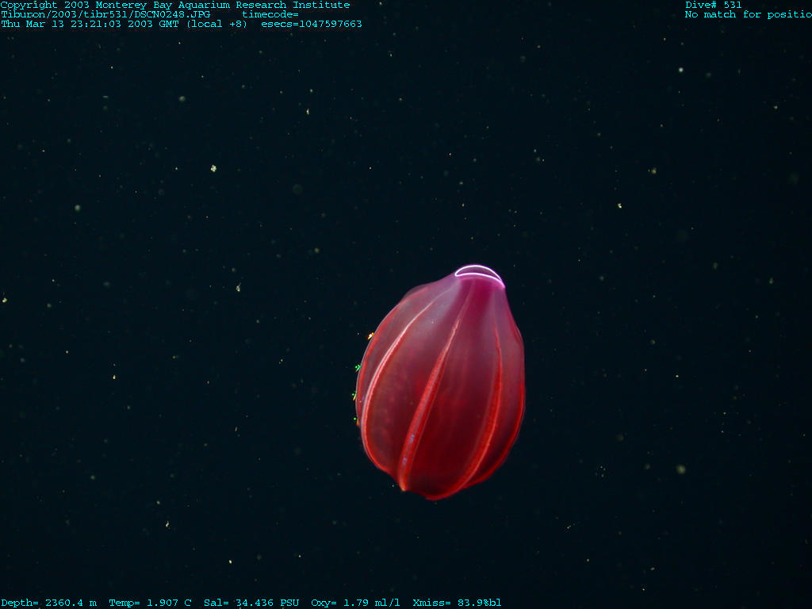Click the No match for position message
This screenshot has height=609, width=812.
point(748,14)
